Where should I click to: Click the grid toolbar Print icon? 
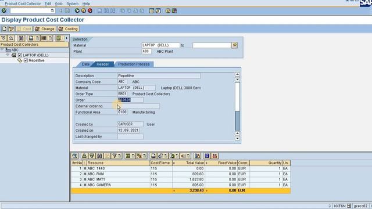[x=153, y=156]
